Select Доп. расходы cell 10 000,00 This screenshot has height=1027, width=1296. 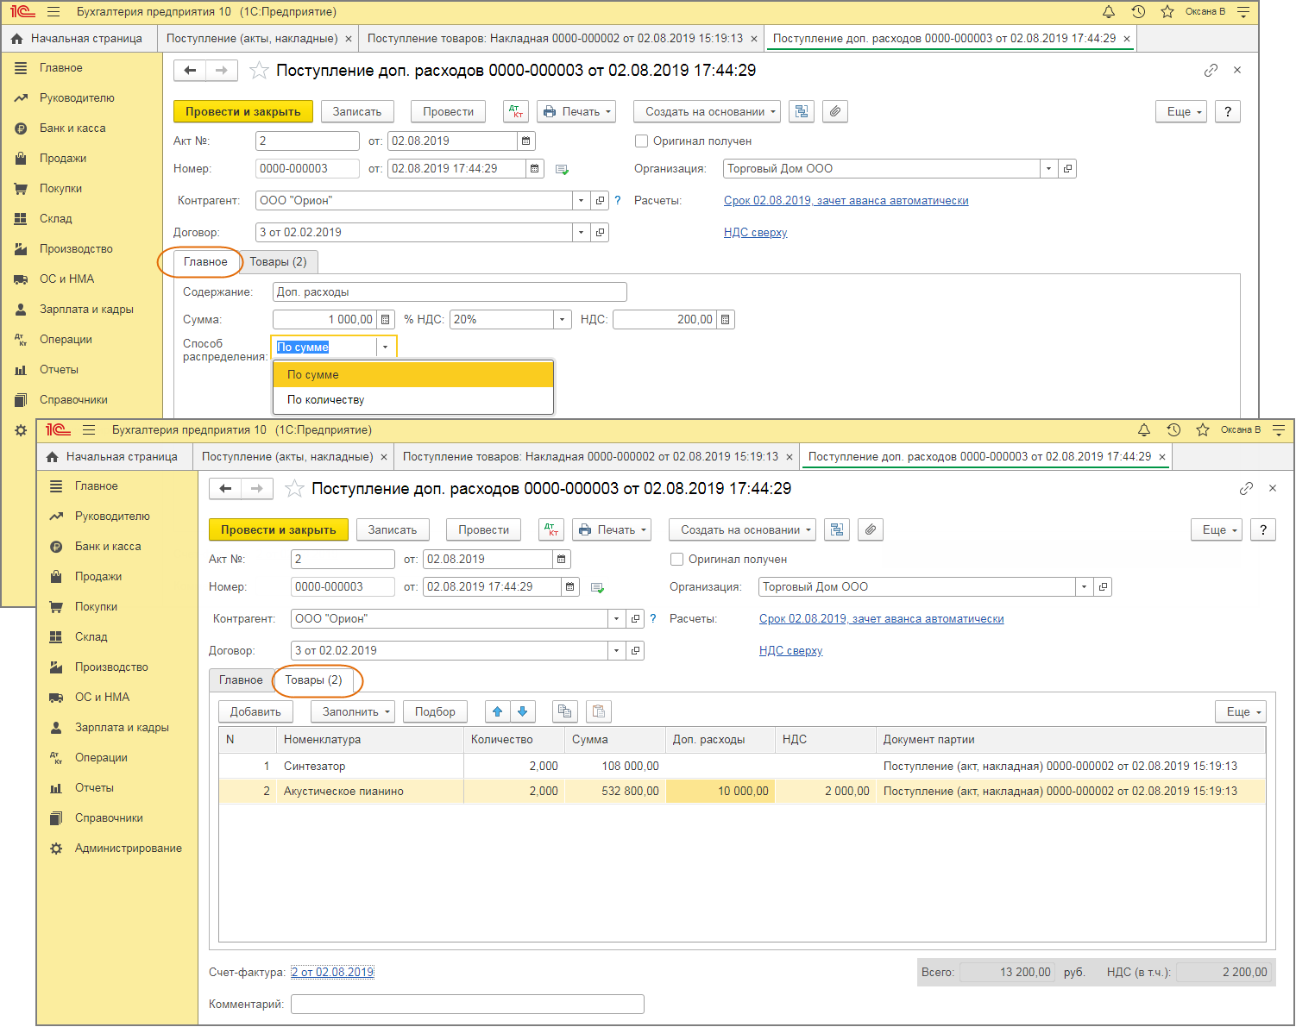720,792
